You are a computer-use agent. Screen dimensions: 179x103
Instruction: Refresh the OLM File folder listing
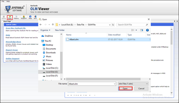point(113,25)
